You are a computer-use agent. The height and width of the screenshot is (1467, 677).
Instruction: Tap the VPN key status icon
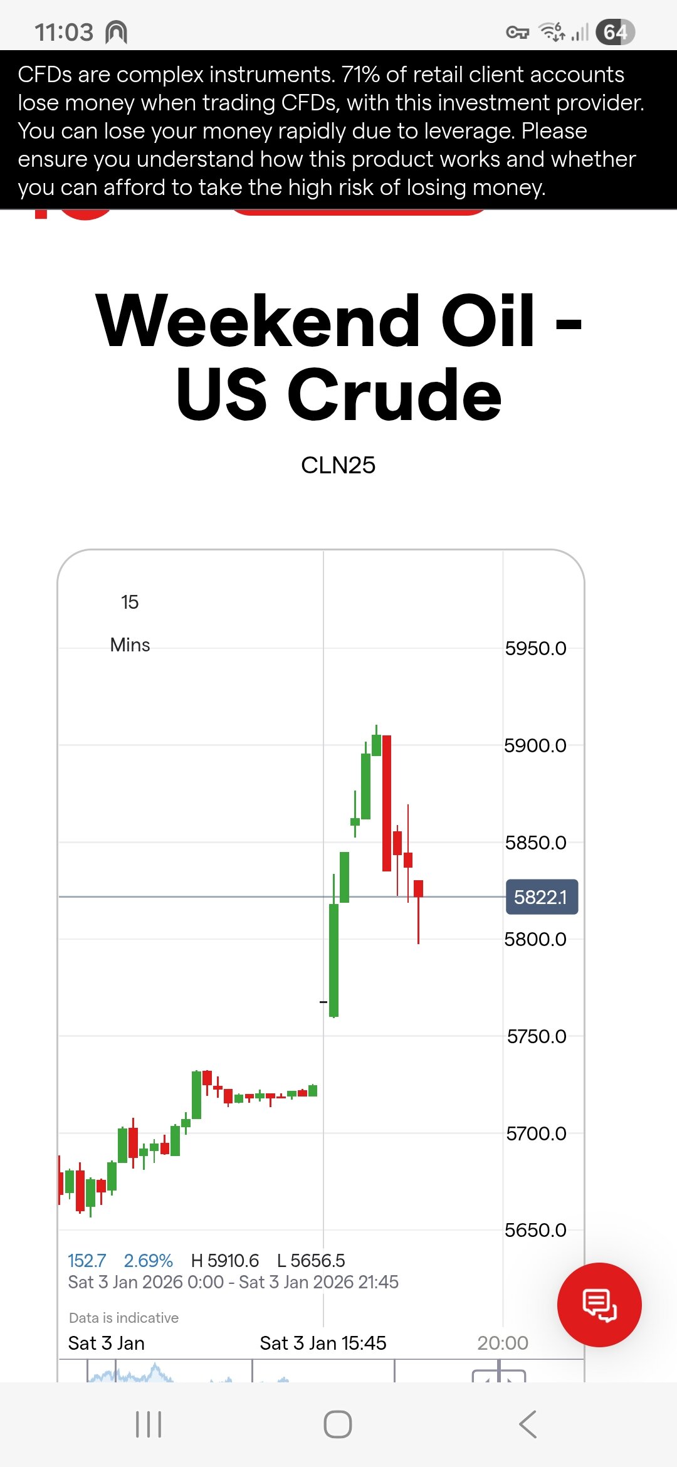point(517,32)
